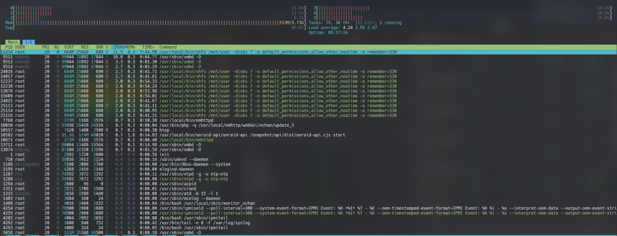The width and height of the screenshot is (617, 236).
Task: Select smbd process row PID 5058
Action: coord(308,233)
